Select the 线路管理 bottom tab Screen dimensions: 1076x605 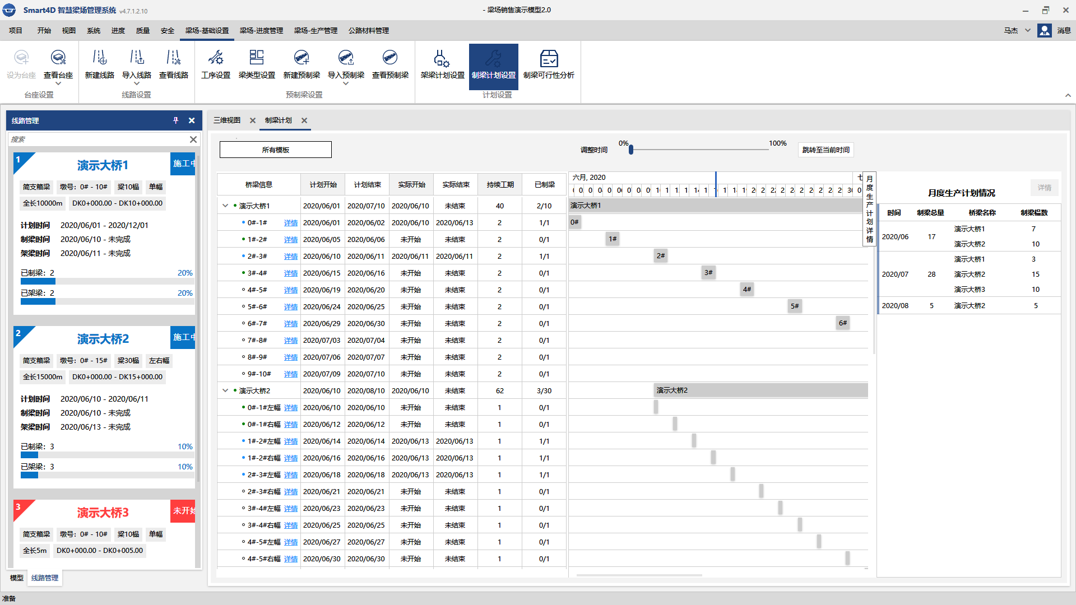tap(45, 578)
